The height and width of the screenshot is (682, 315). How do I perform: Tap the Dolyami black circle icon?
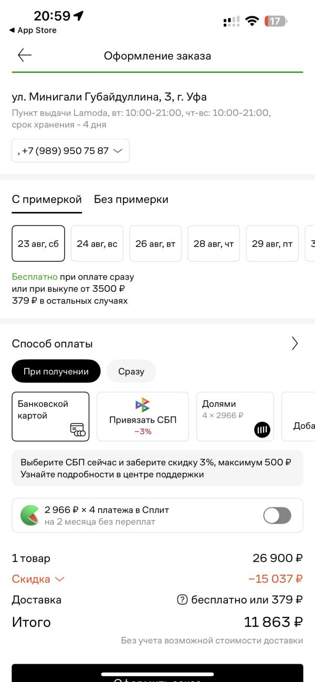[262, 430]
